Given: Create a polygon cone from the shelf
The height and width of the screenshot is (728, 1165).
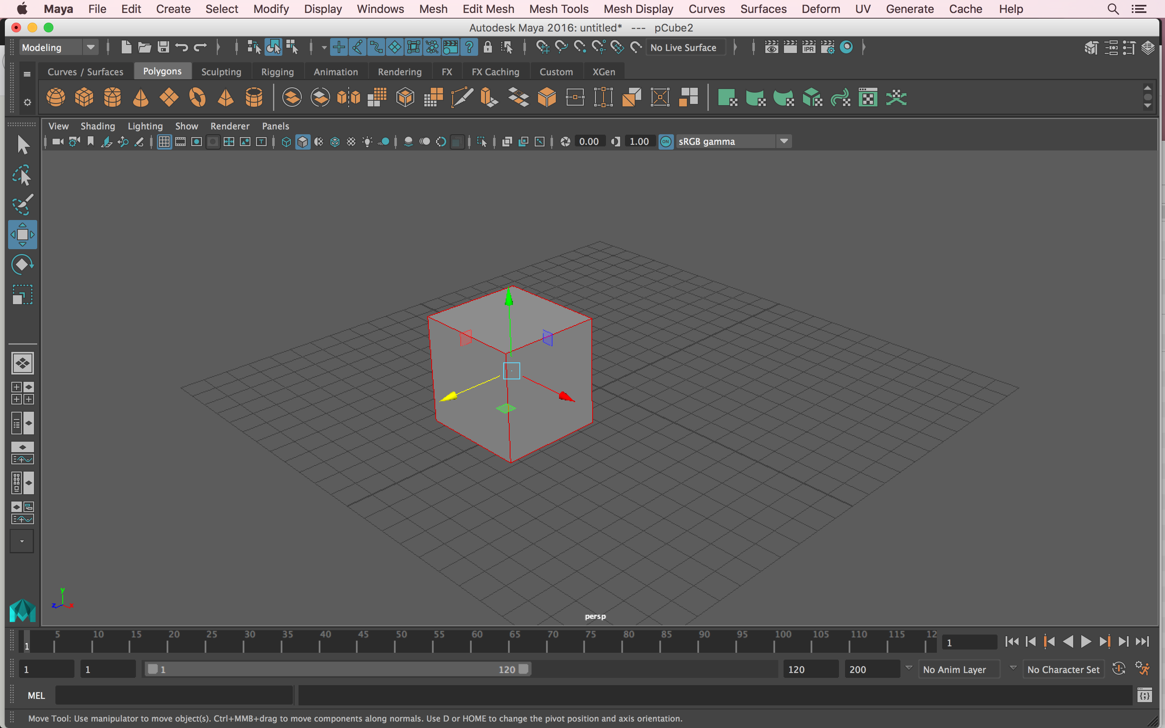Looking at the screenshot, I should point(141,98).
